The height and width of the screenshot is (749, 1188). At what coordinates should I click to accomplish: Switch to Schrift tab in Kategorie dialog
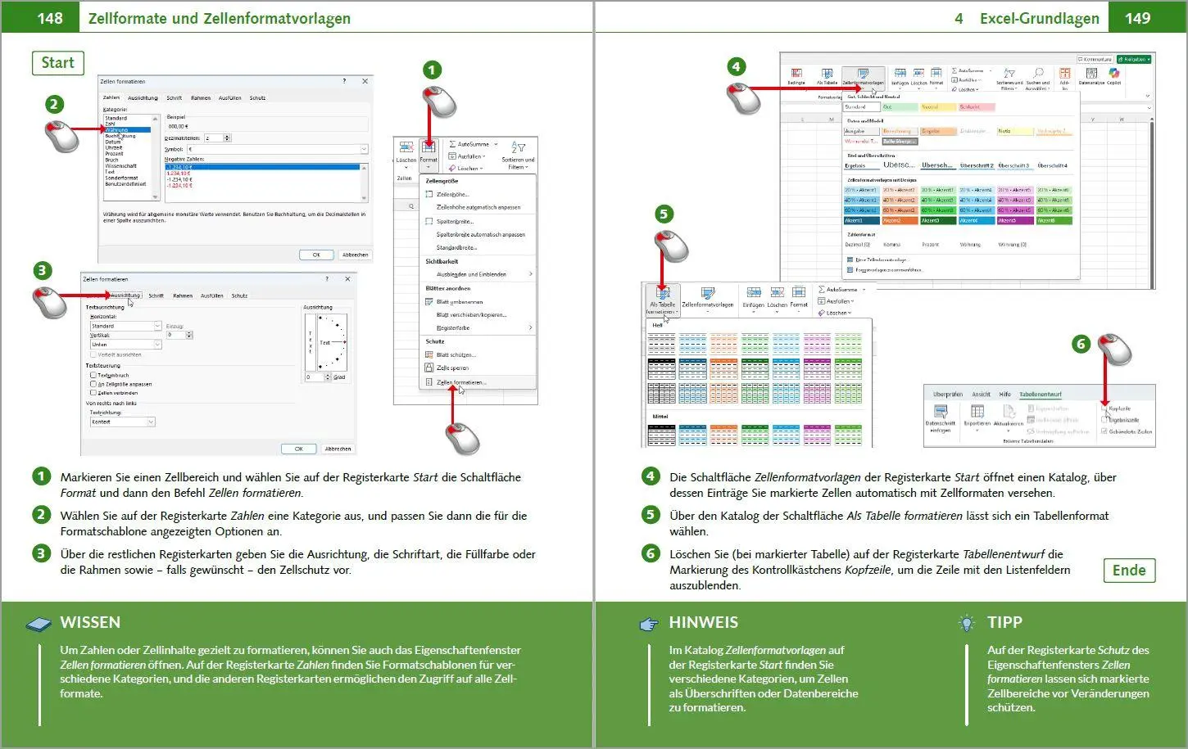tap(175, 97)
